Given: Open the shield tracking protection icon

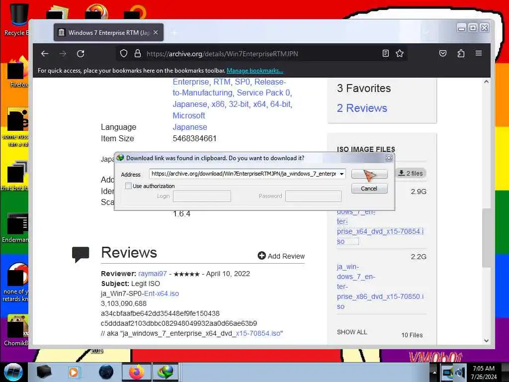Looking at the screenshot, I should pyautogui.click(x=124, y=54).
